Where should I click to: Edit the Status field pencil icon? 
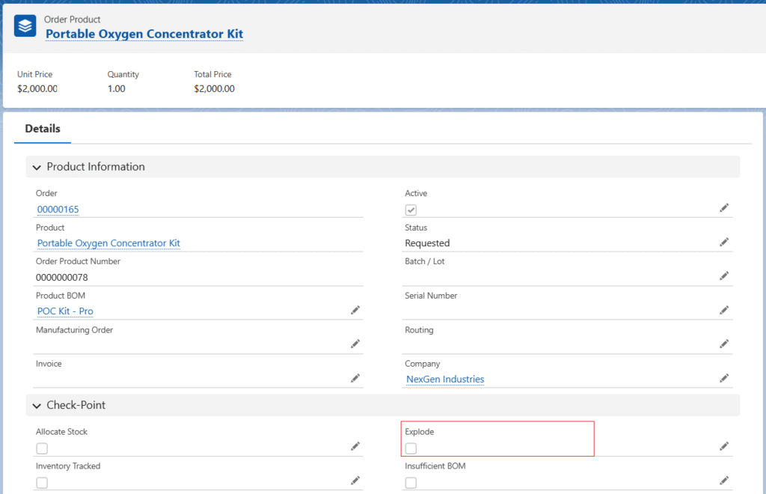[723, 242]
